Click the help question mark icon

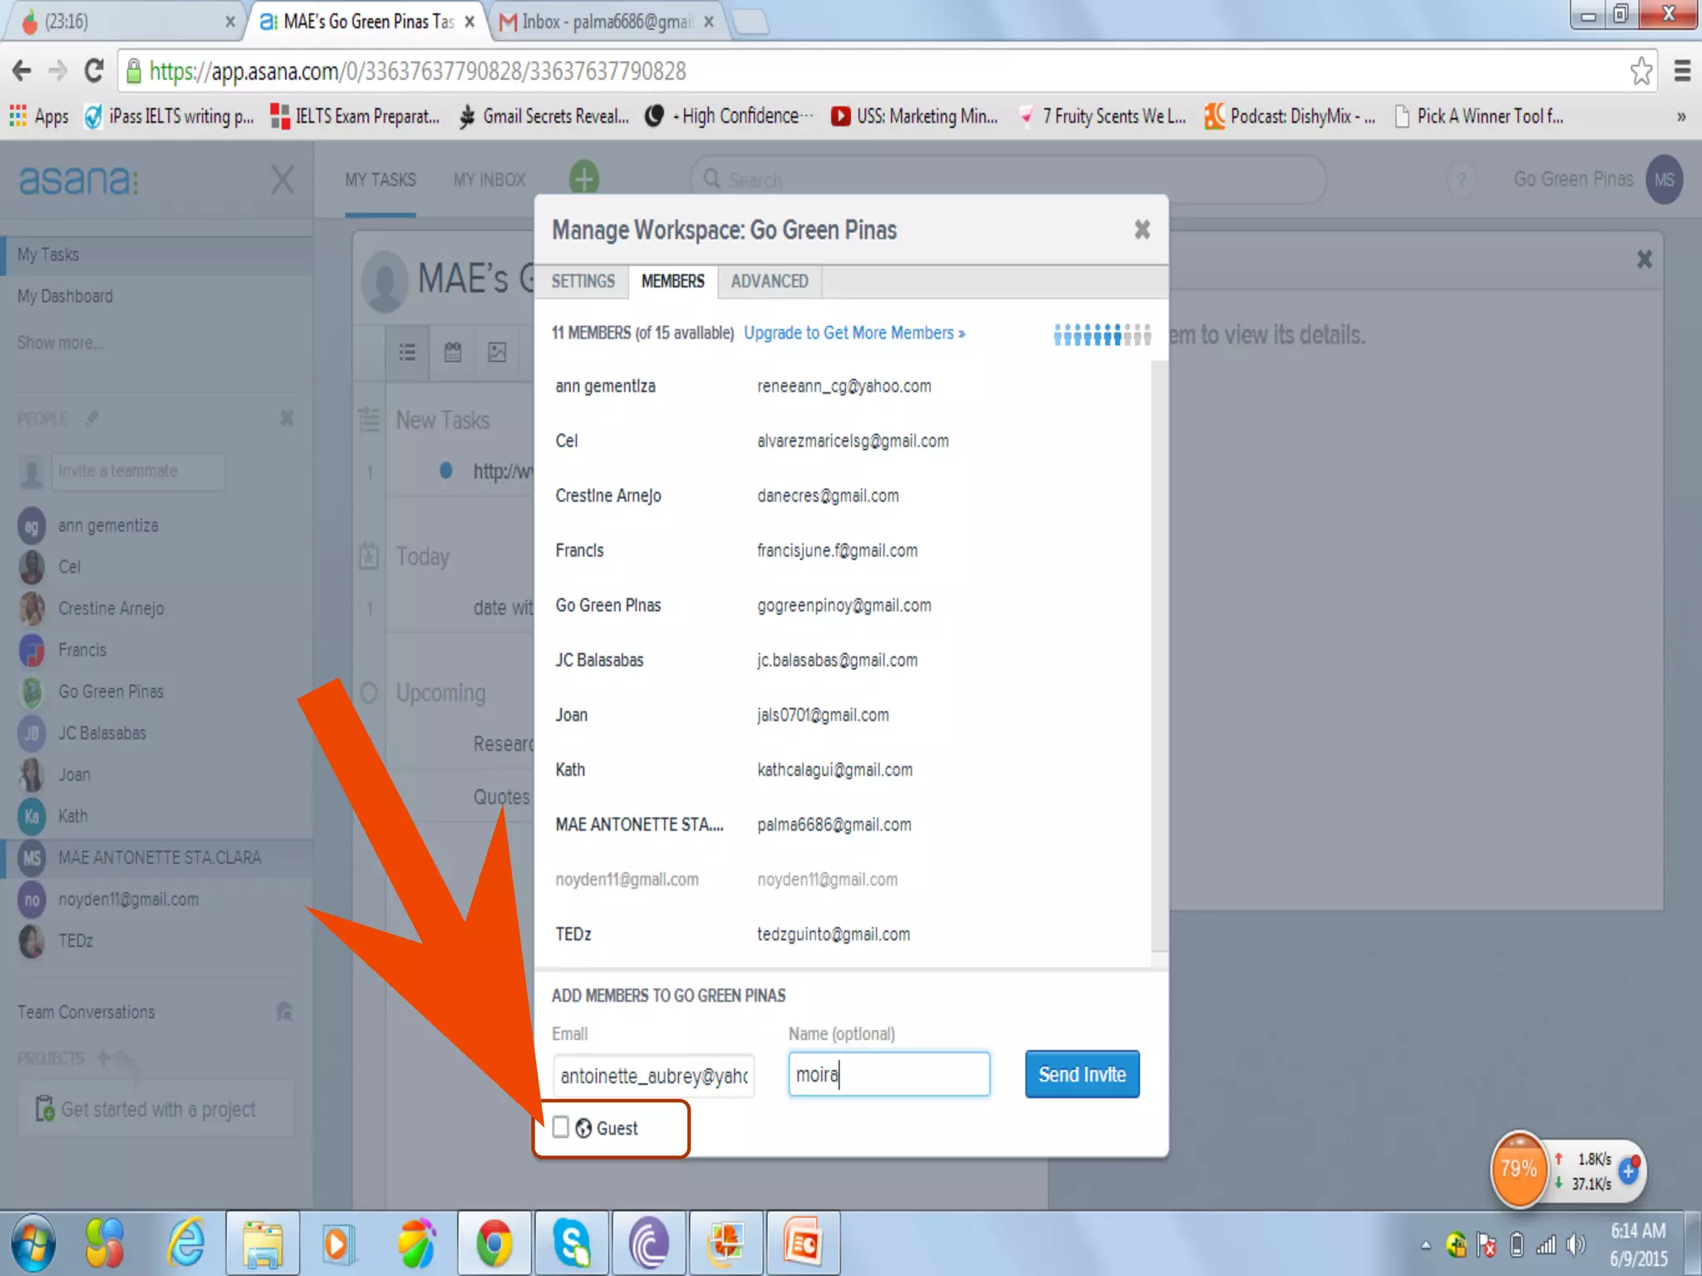[x=1461, y=179]
